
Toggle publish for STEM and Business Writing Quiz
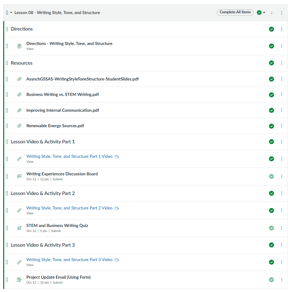pos(271,228)
